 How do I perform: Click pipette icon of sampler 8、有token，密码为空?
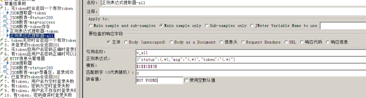point(2,86)
